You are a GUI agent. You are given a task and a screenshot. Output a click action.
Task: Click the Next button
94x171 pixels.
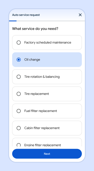click(x=47, y=154)
